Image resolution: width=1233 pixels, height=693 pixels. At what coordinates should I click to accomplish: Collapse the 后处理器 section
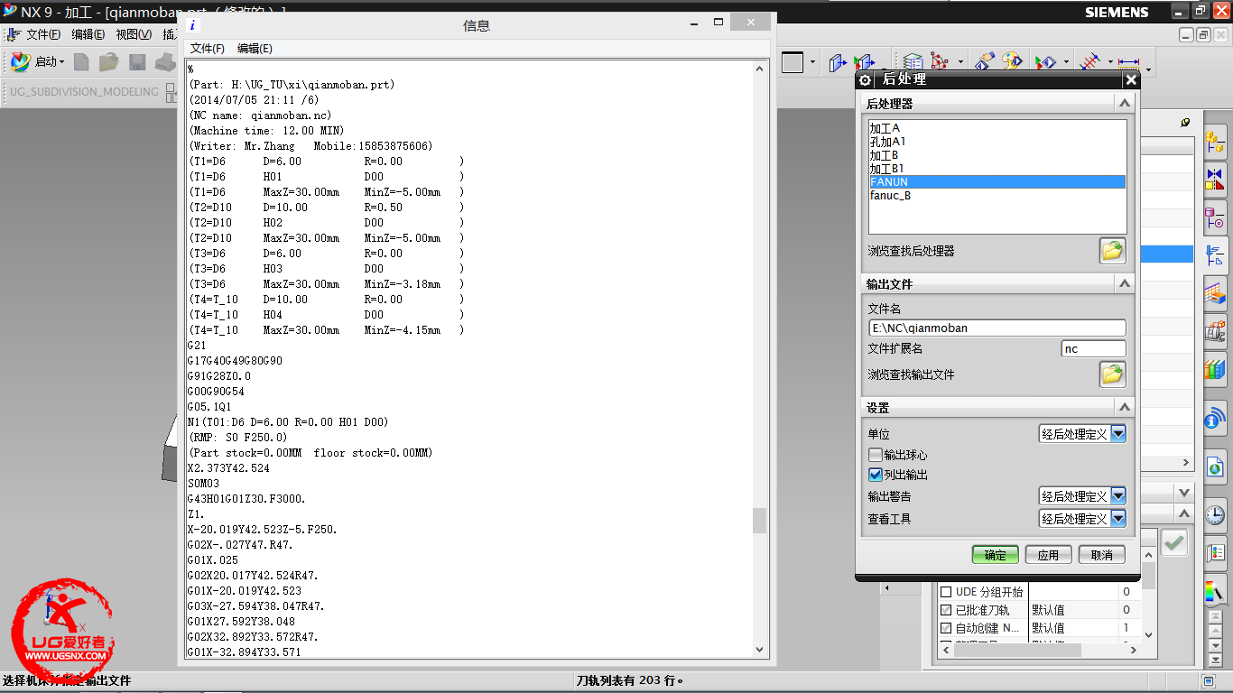click(1125, 103)
